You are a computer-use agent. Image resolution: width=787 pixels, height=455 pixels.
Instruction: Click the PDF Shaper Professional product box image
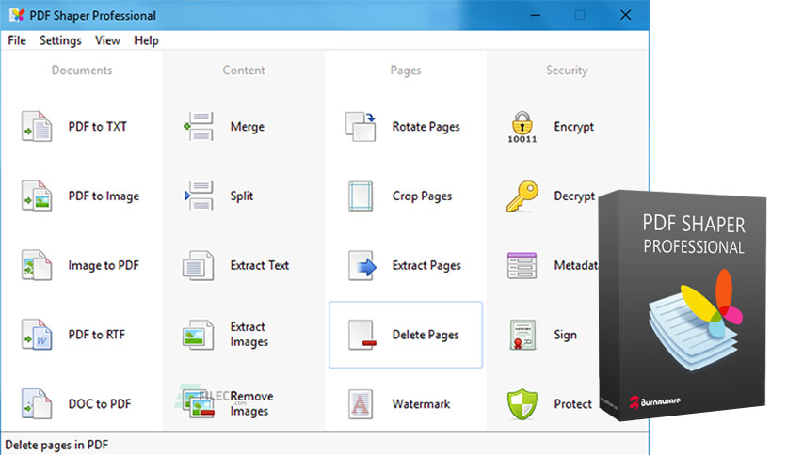pyautogui.click(x=683, y=305)
